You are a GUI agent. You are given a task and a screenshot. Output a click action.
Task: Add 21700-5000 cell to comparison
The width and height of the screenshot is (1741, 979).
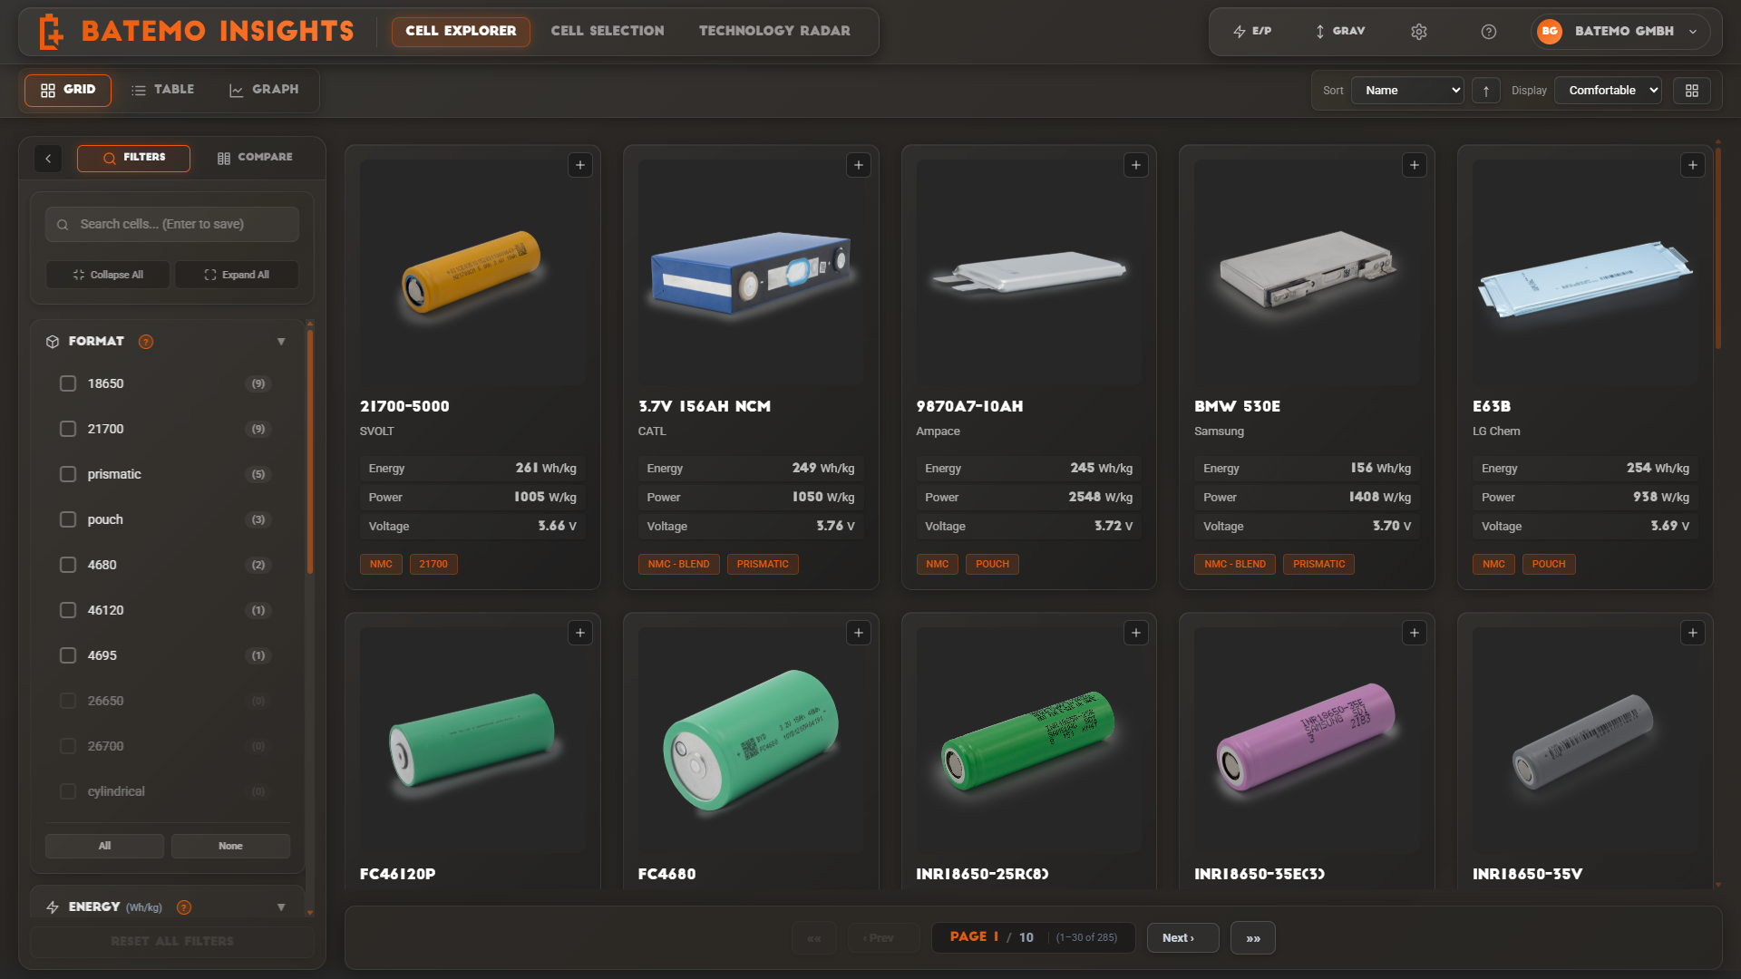tap(580, 164)
